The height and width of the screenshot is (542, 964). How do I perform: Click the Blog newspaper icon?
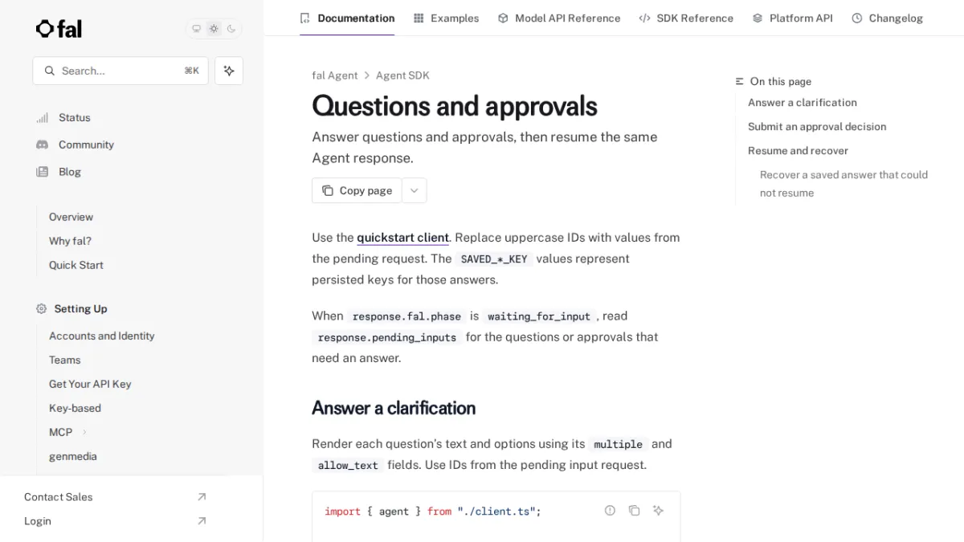(x=42, y=172)
